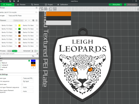Click the green filament 4 color swatch
The image size is (139, 104).
19,29
